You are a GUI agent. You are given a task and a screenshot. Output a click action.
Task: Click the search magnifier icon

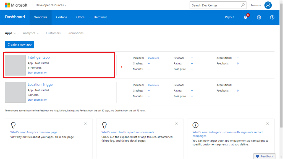pos(243,5)
